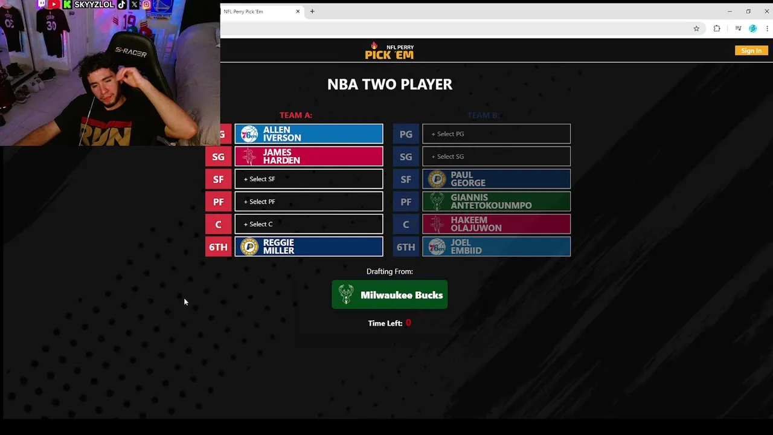
Task: Restore down the browser window
Action: 748,11
